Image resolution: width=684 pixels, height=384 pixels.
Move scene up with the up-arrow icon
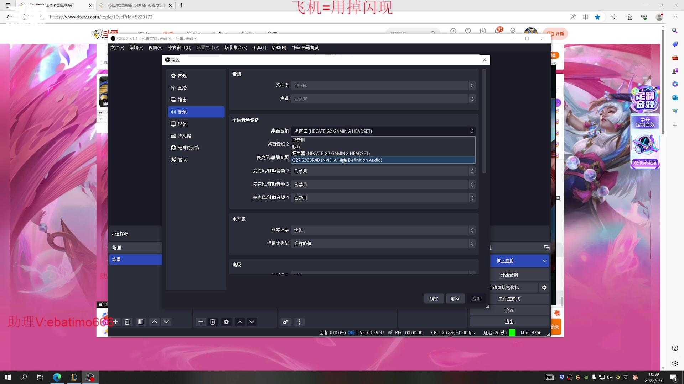[x=154, y=322]
